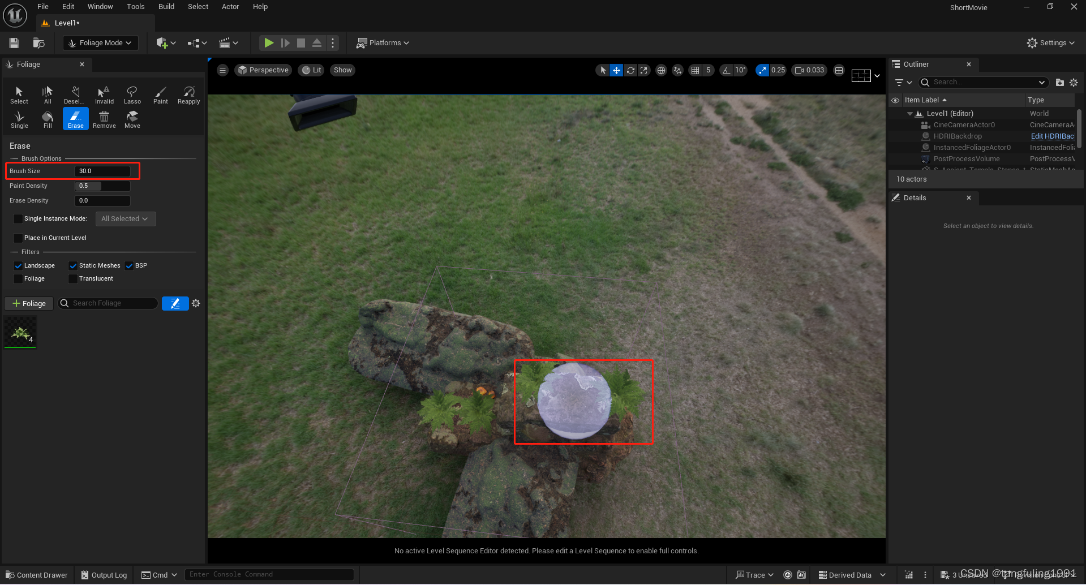Click the Lit view mode button
The height and width of the screenshot is (585, 1086).
coord(311,70)
